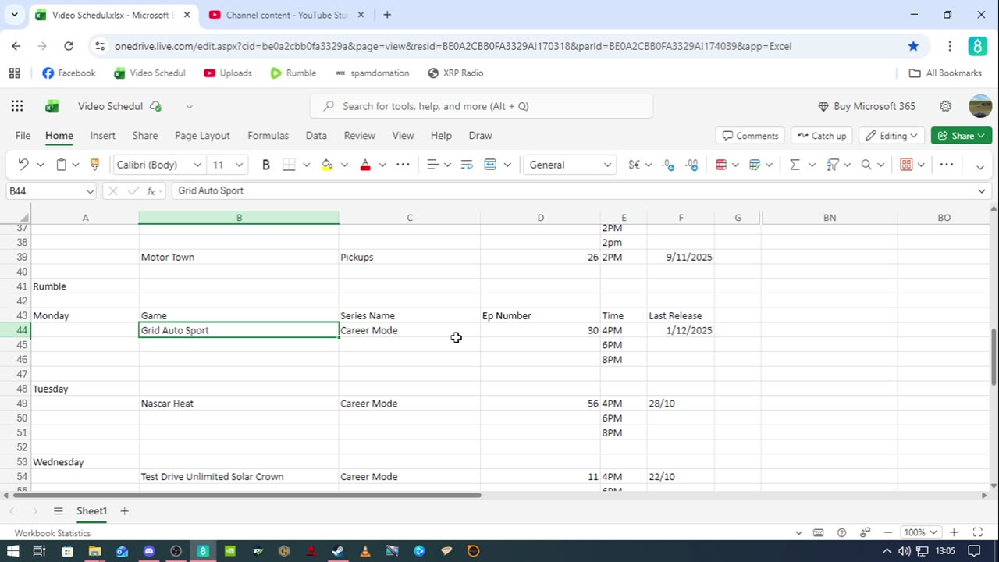999x562 pixels.
Task: Click the Find and Select magnifier
Action: (866, 165)
